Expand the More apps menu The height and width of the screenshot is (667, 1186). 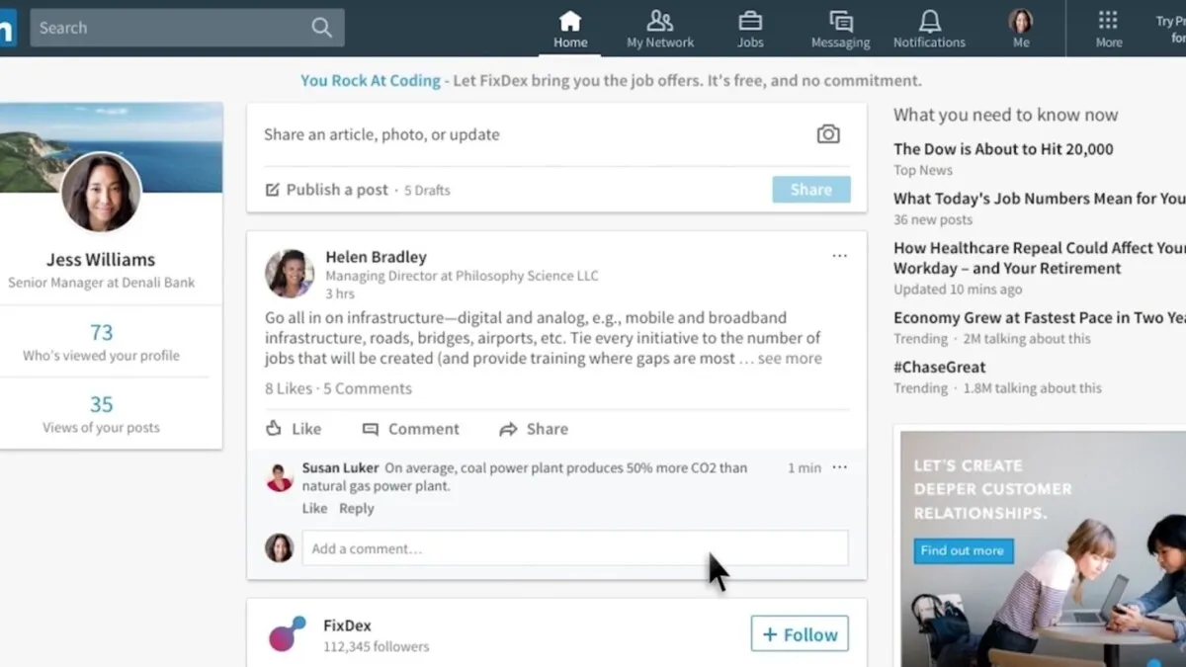[x=1109, y=22]
